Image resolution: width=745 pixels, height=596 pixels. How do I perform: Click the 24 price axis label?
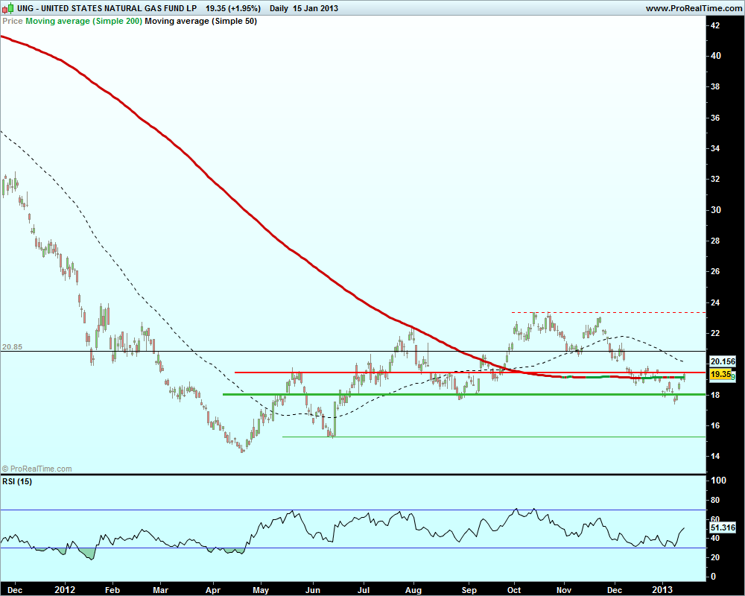(x=715, y=302)
